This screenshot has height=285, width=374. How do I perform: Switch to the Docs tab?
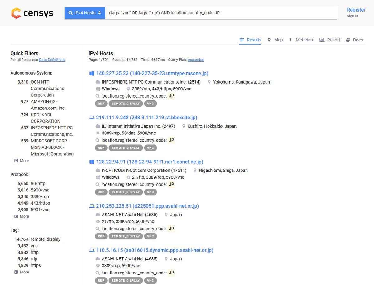click(354, 40)
